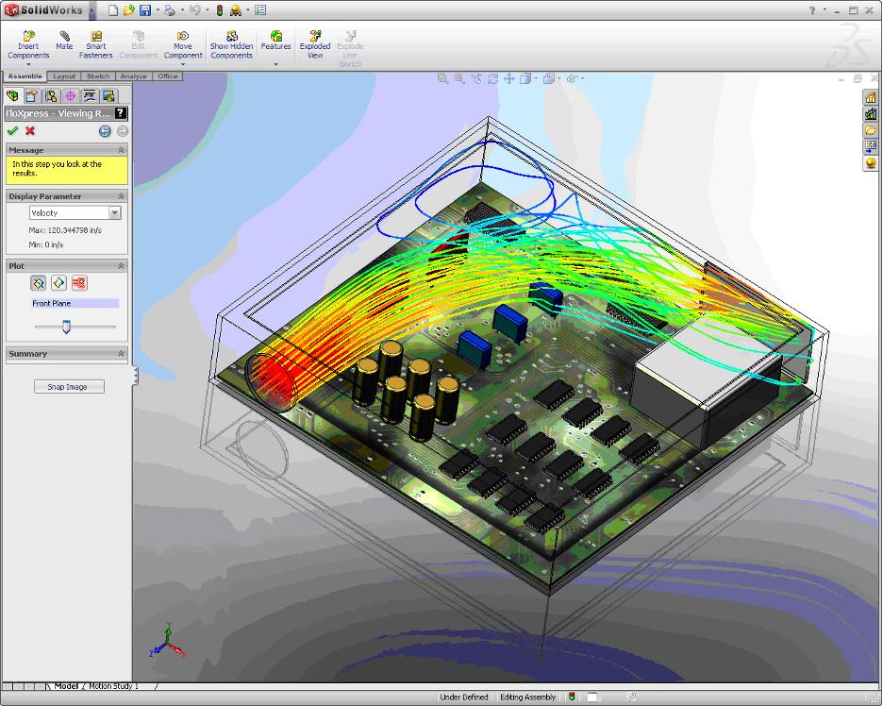Screen dimensions: 883x706
Task: Collapse the Message section
Action: (121, 150)
